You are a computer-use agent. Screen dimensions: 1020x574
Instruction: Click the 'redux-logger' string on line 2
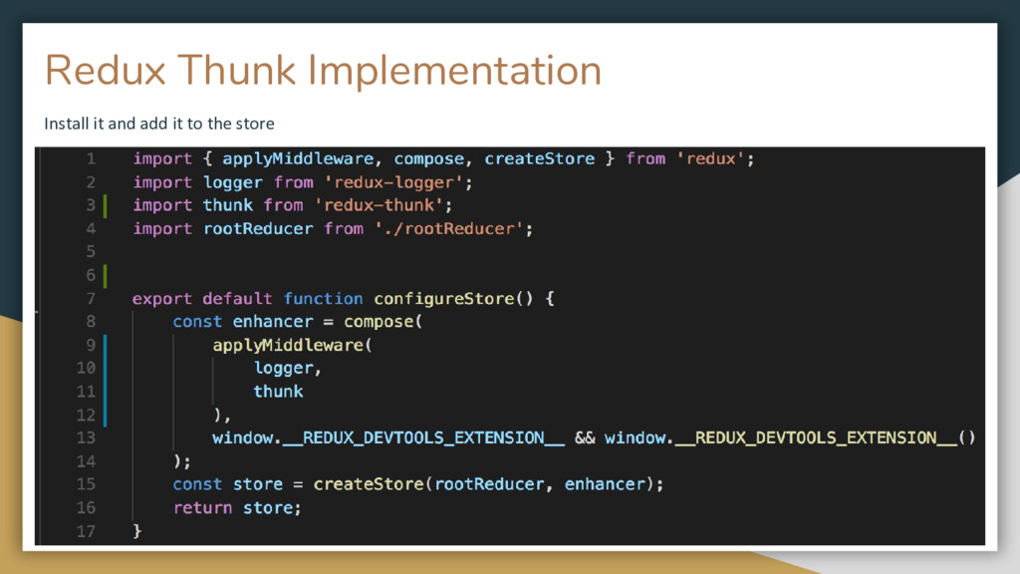(x=392, y=183)
